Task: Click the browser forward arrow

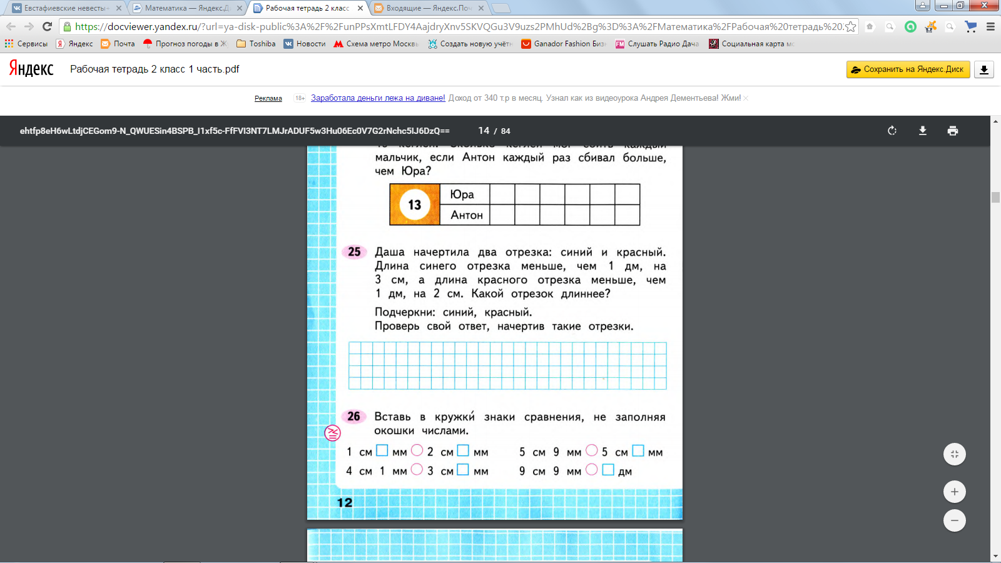Action: click(x=29, y=26)
